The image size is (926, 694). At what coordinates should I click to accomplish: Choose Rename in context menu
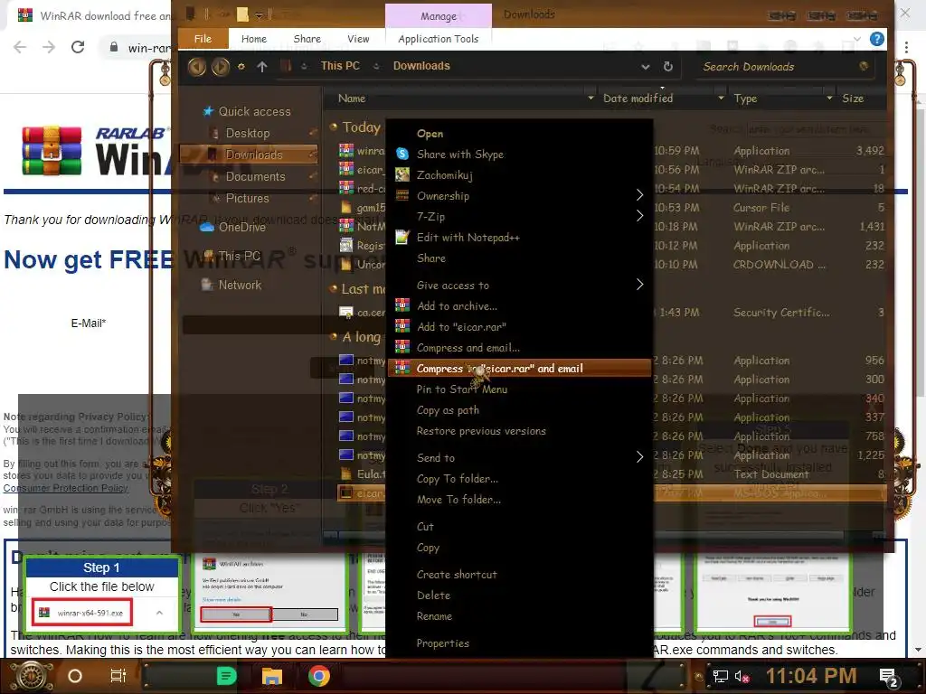(x=434, y=616)
